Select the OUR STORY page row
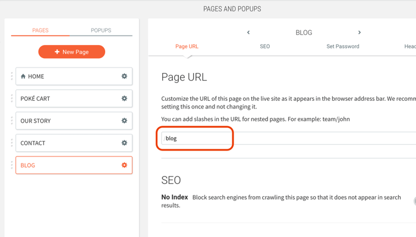This screenshot has width=416, height=237. pos(74,121)
